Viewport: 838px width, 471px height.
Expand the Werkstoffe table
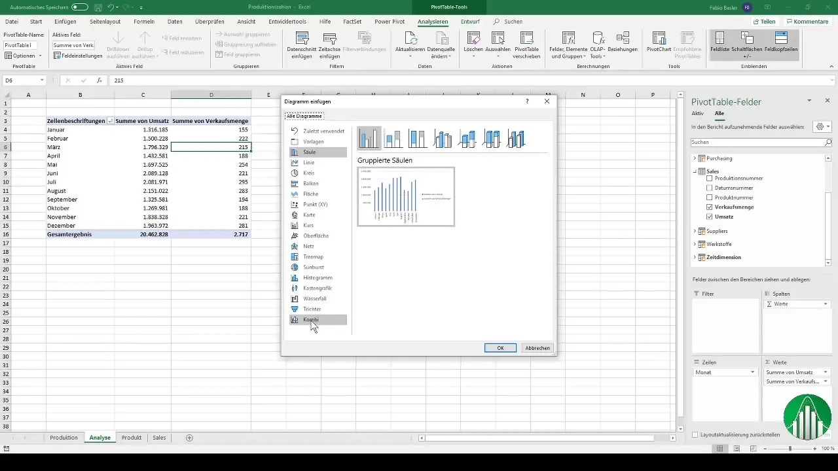point(695,244)
